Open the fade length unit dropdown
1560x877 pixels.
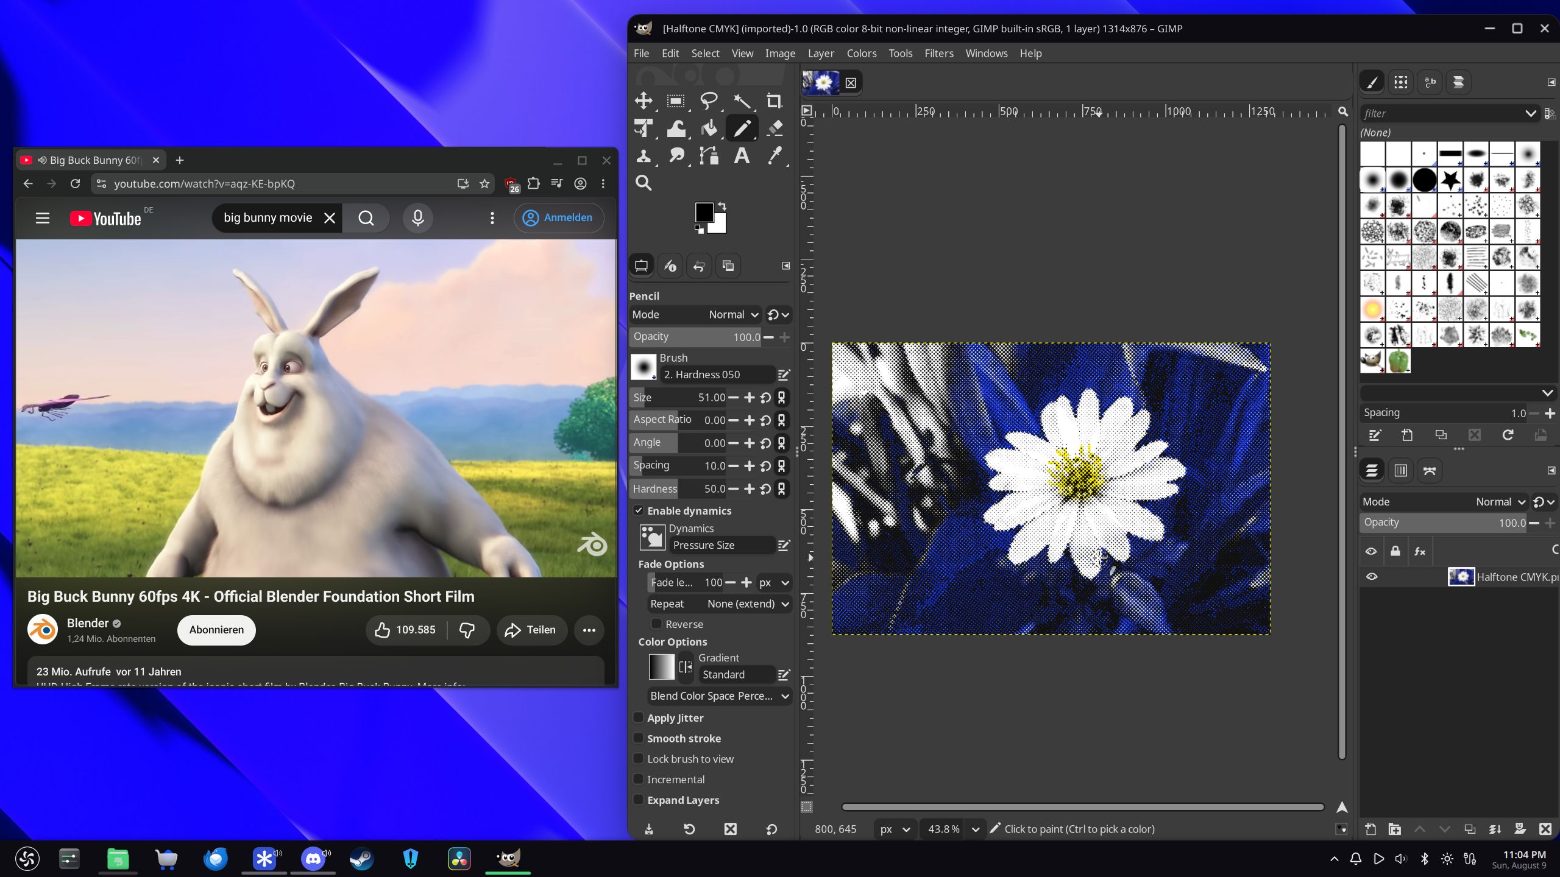point(774,582)
